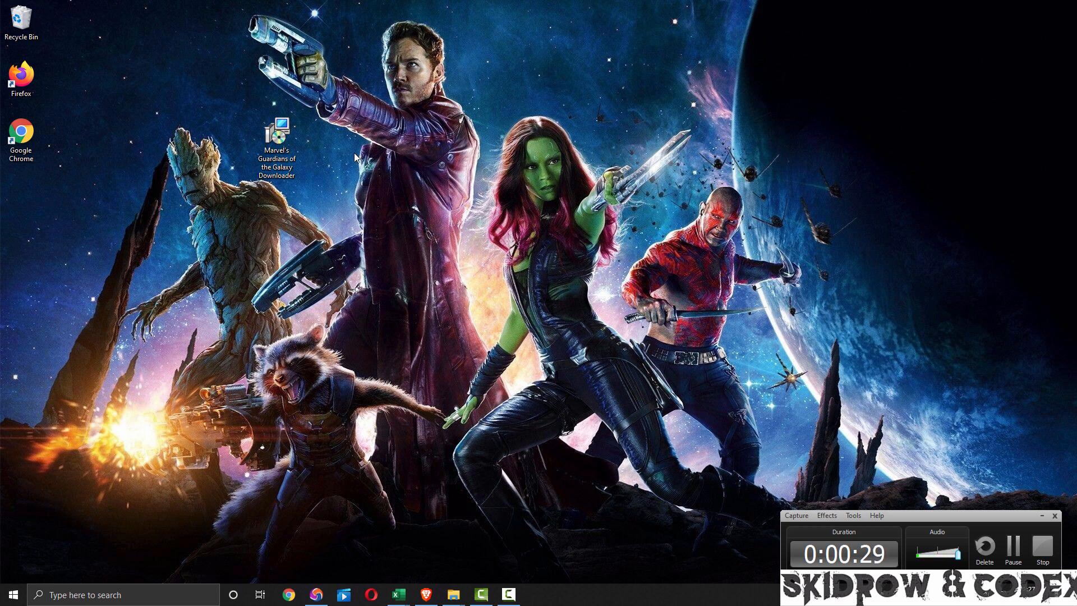Screen dimensions: 1077x606
Task: Open the Tools menu in recorder
Action: (853, 516)
